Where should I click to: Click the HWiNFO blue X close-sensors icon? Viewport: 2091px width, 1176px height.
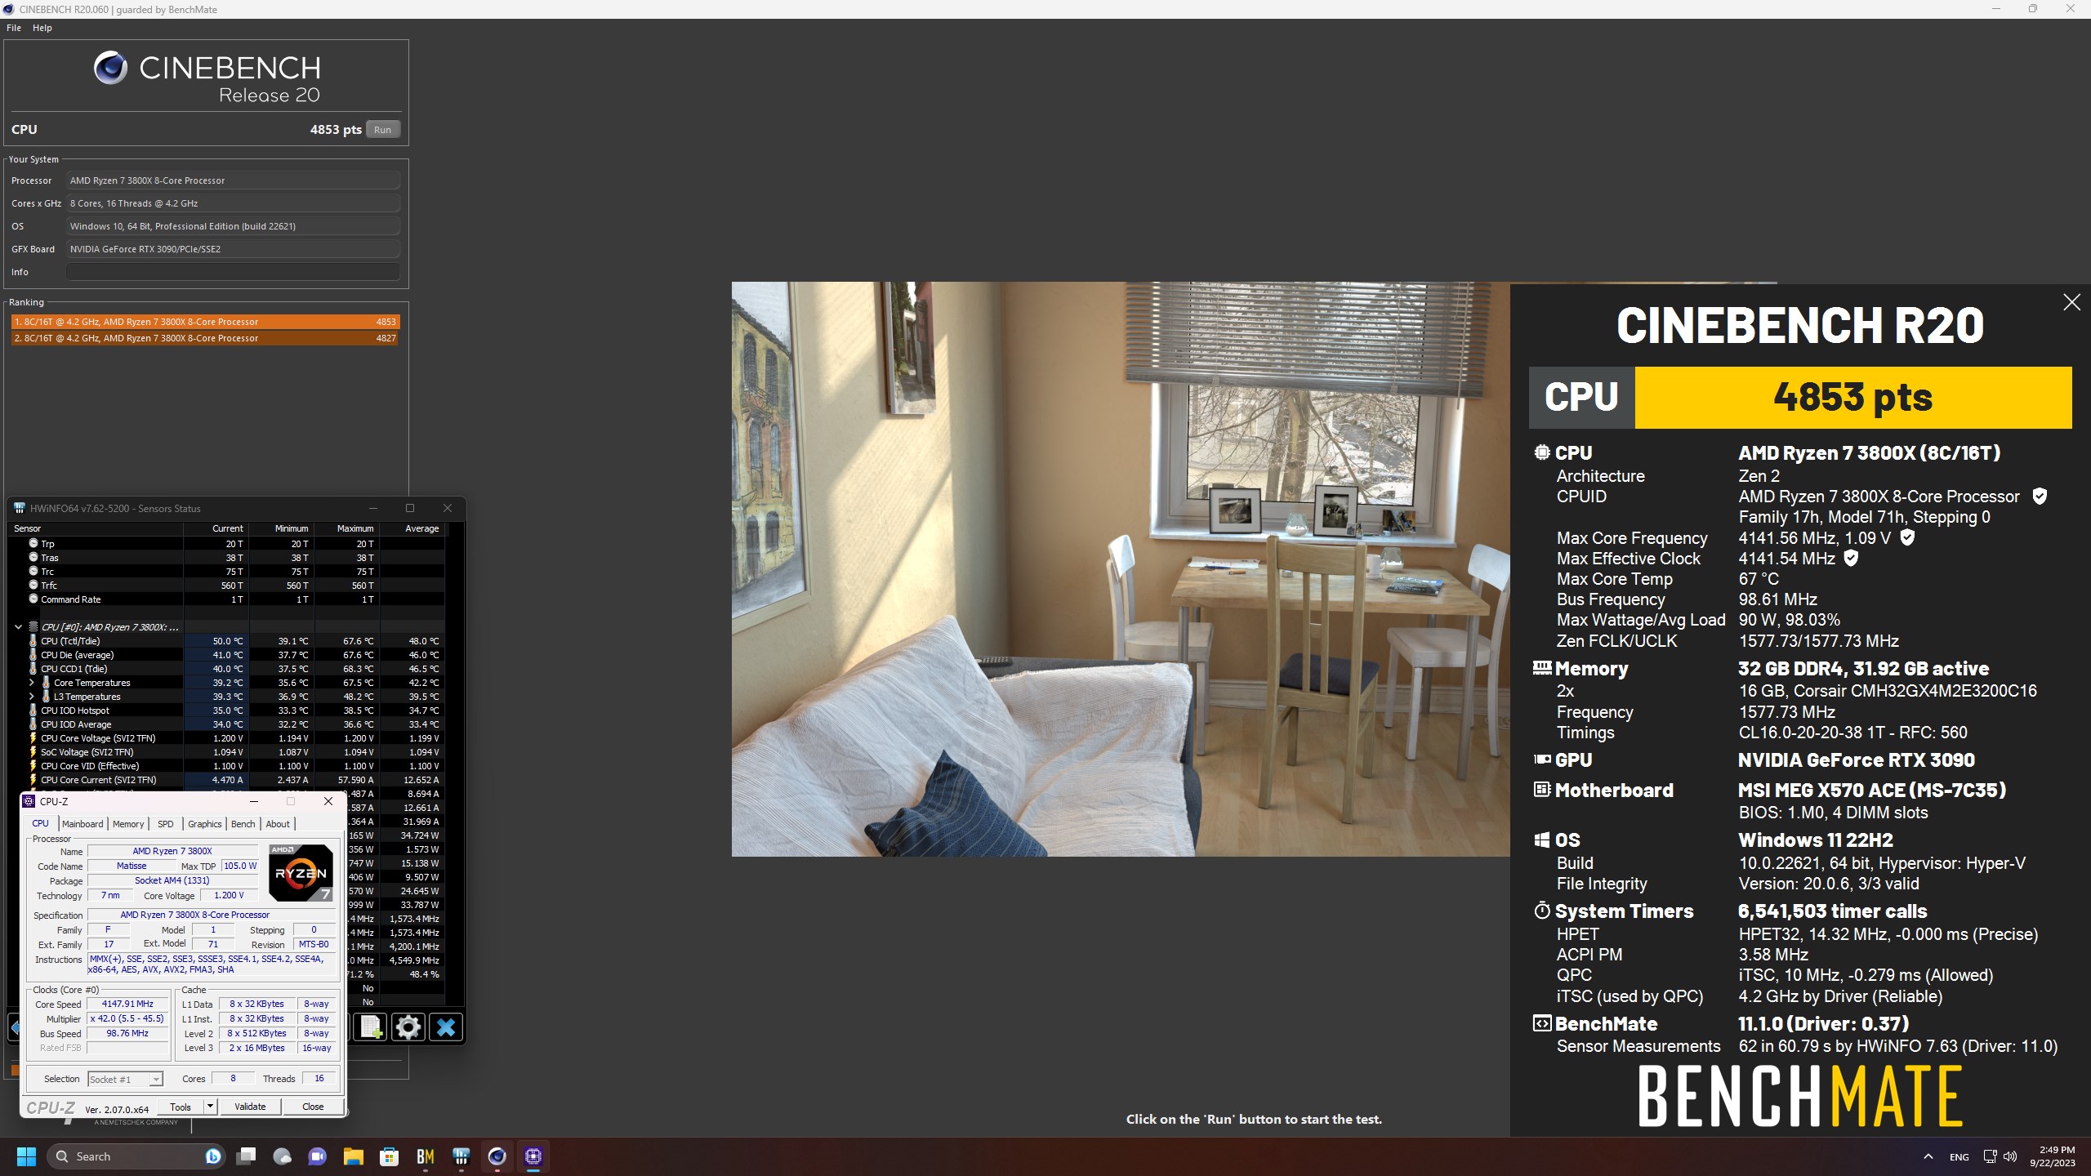click(446, 1027)
